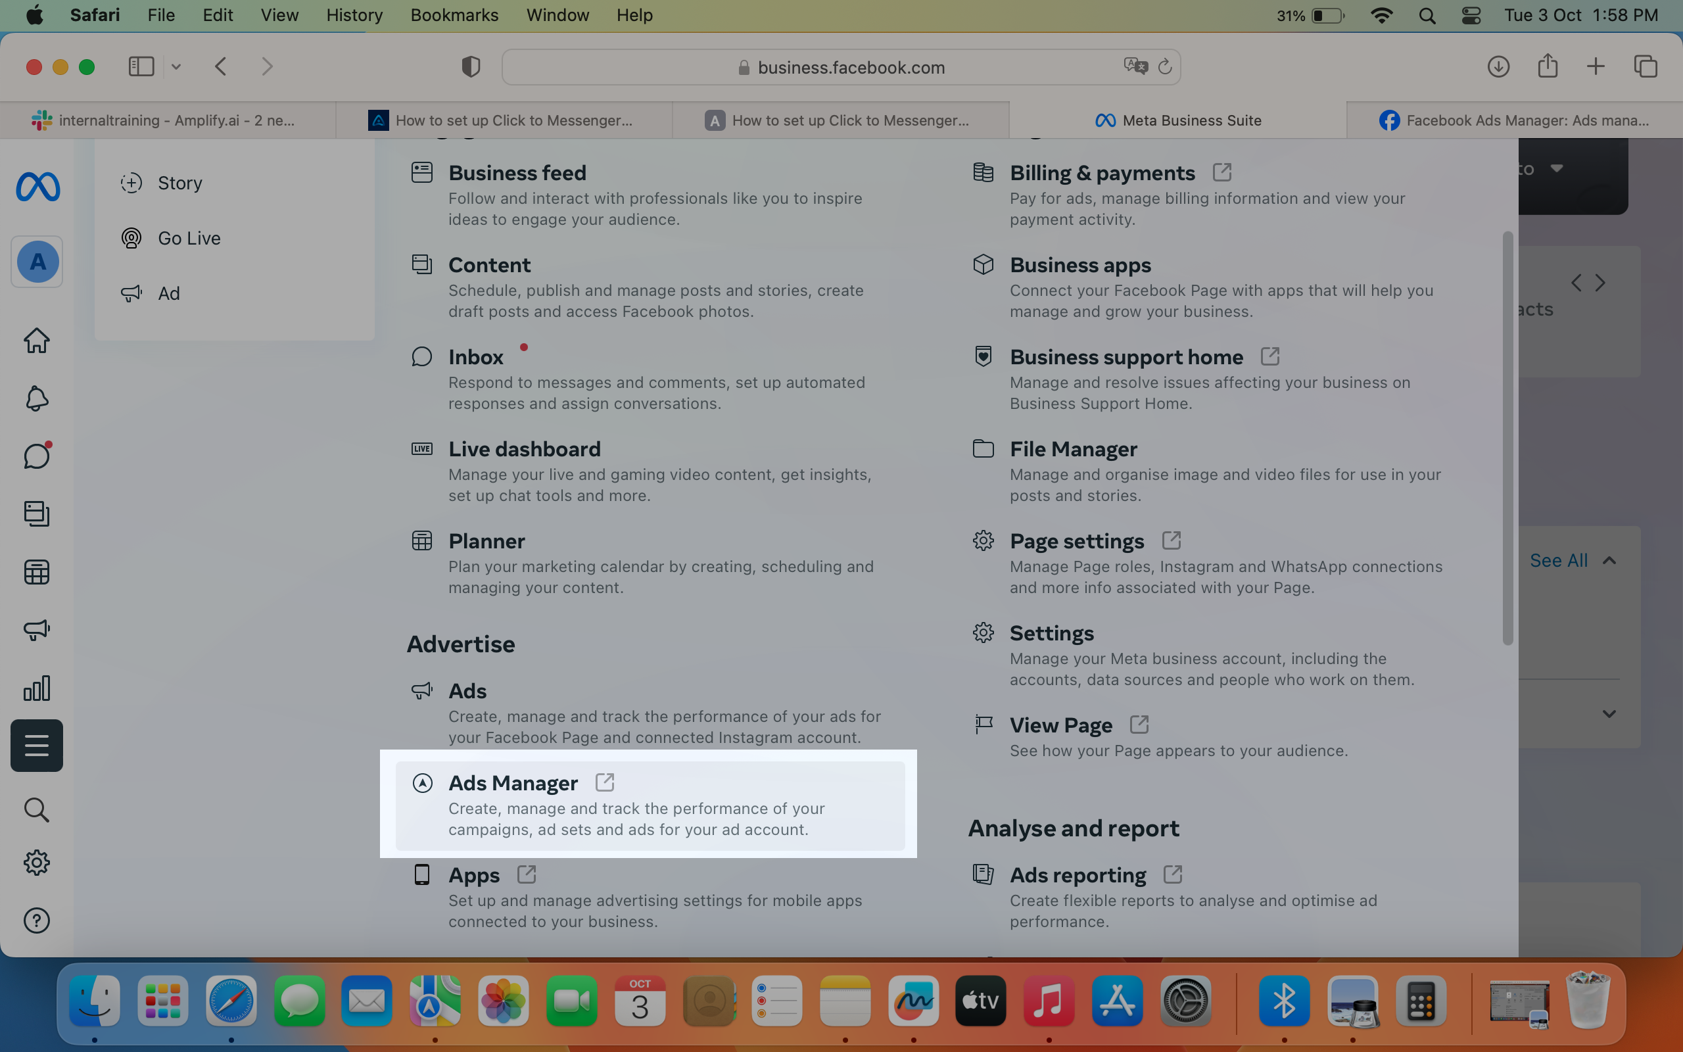Open Safari Share button
Screen dimensions: 1683x1052
(1548, 66)
